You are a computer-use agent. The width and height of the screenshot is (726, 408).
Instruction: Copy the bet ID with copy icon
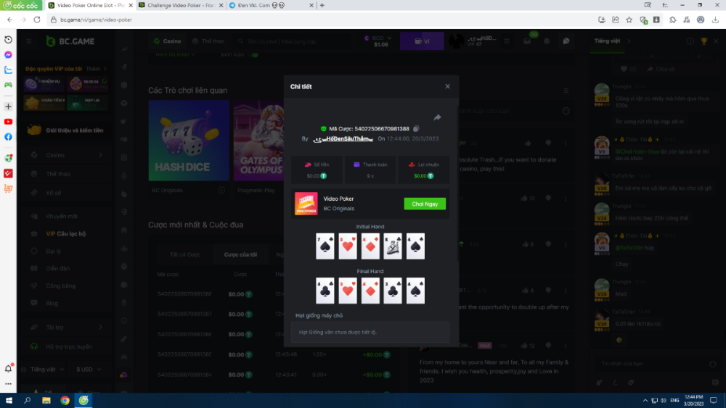(416, 128)
